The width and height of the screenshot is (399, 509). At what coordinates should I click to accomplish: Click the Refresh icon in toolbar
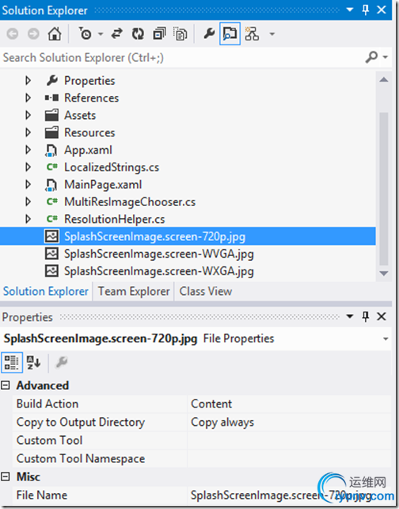click(x=138, y=34)
